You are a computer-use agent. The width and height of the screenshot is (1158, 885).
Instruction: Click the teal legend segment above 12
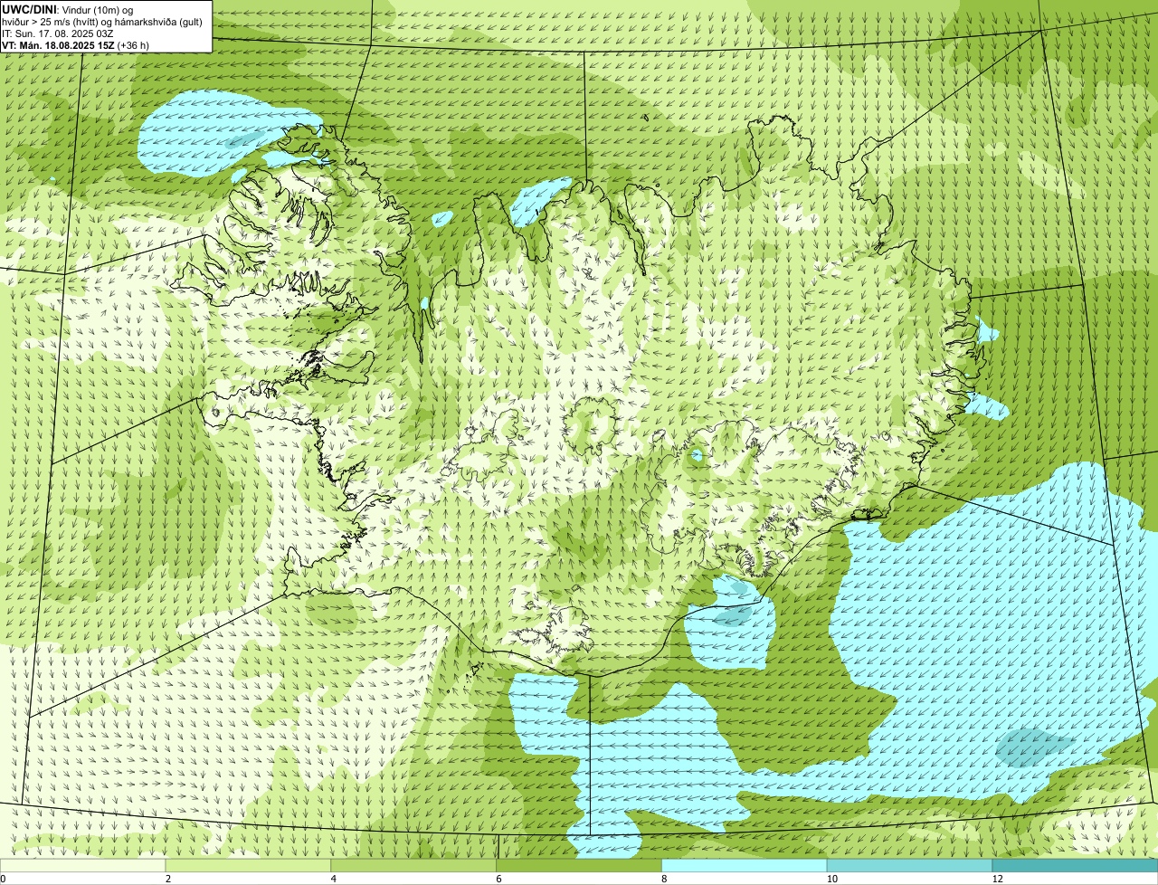(1076, 865)
